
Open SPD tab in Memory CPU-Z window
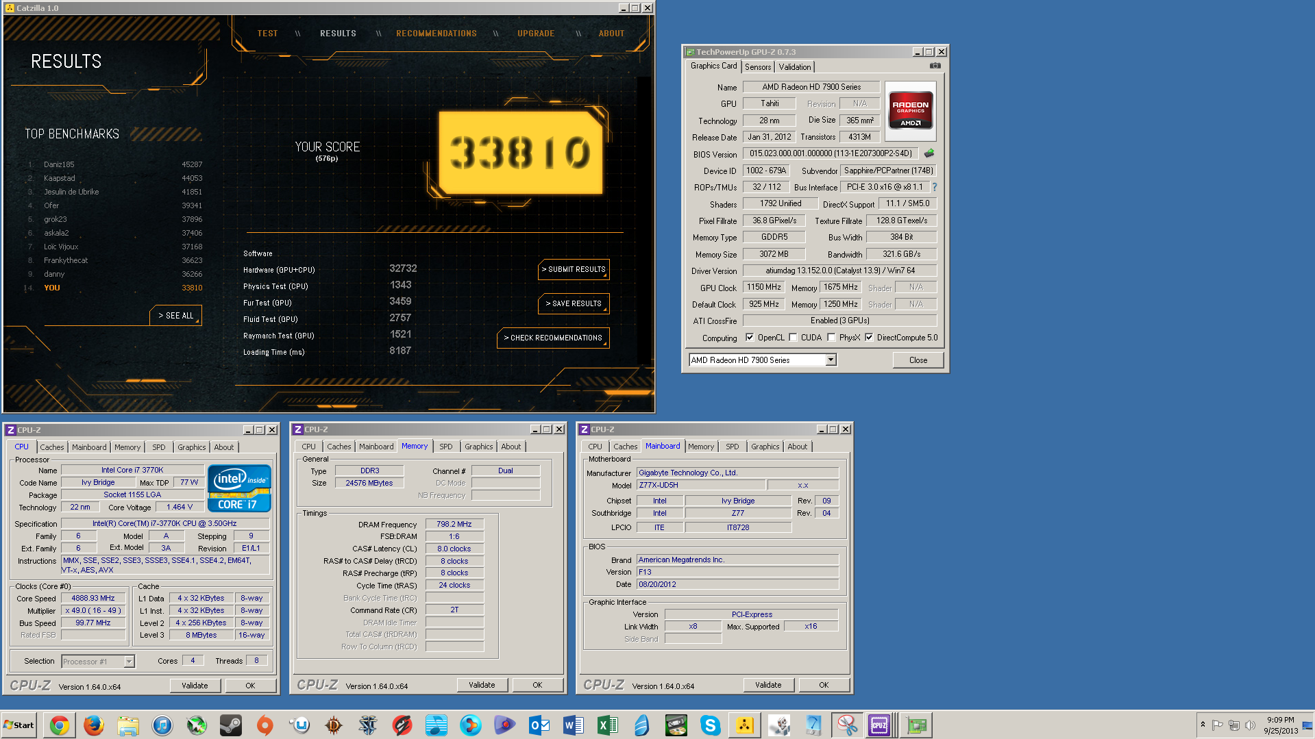pos(446,447)
